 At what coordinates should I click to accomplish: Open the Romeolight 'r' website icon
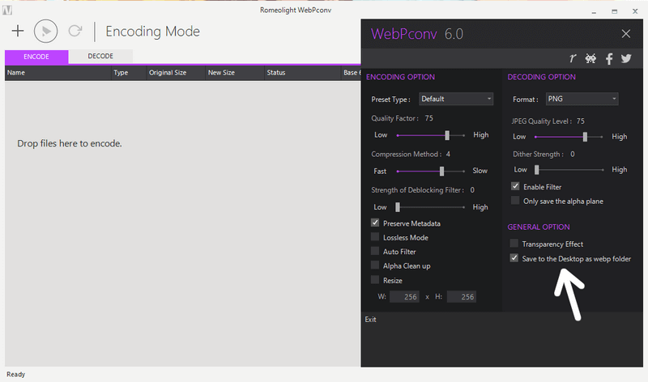coord(573,58)
